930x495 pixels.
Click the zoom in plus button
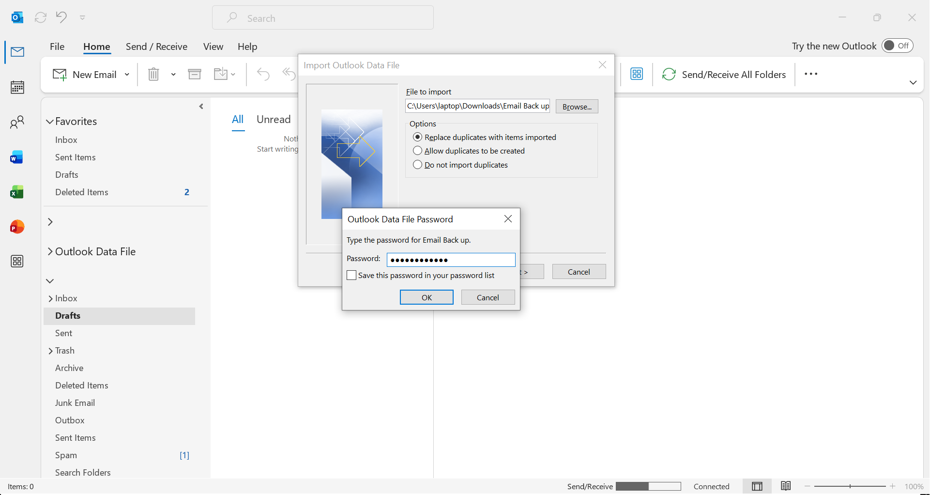click(893, 486)
